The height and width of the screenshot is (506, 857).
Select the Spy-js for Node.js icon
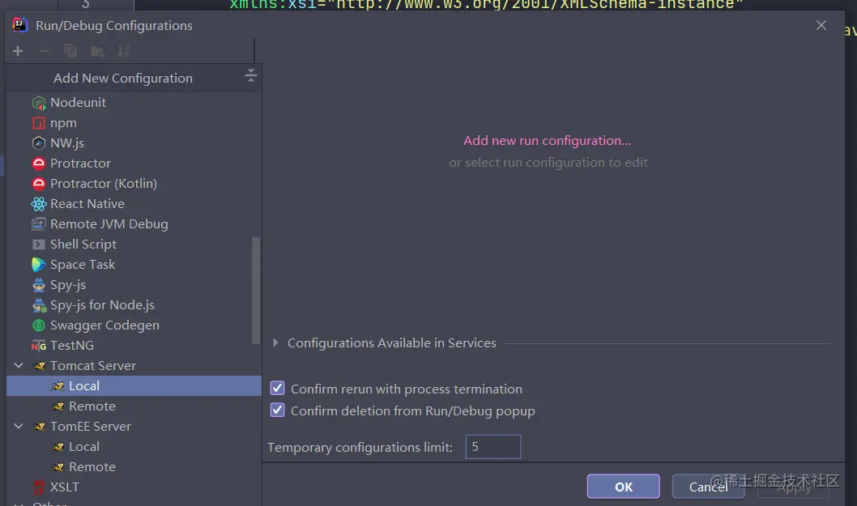point(39,305)
